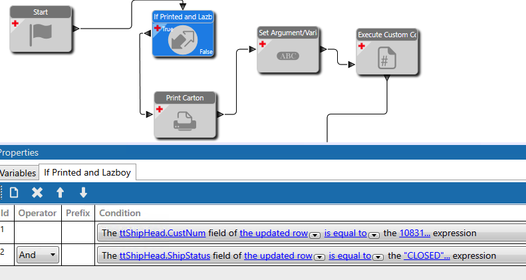Expand 'is equal to' dropdown in row 1
The image size is (526, 280).
pyautogui.click(x=374, y=235)
